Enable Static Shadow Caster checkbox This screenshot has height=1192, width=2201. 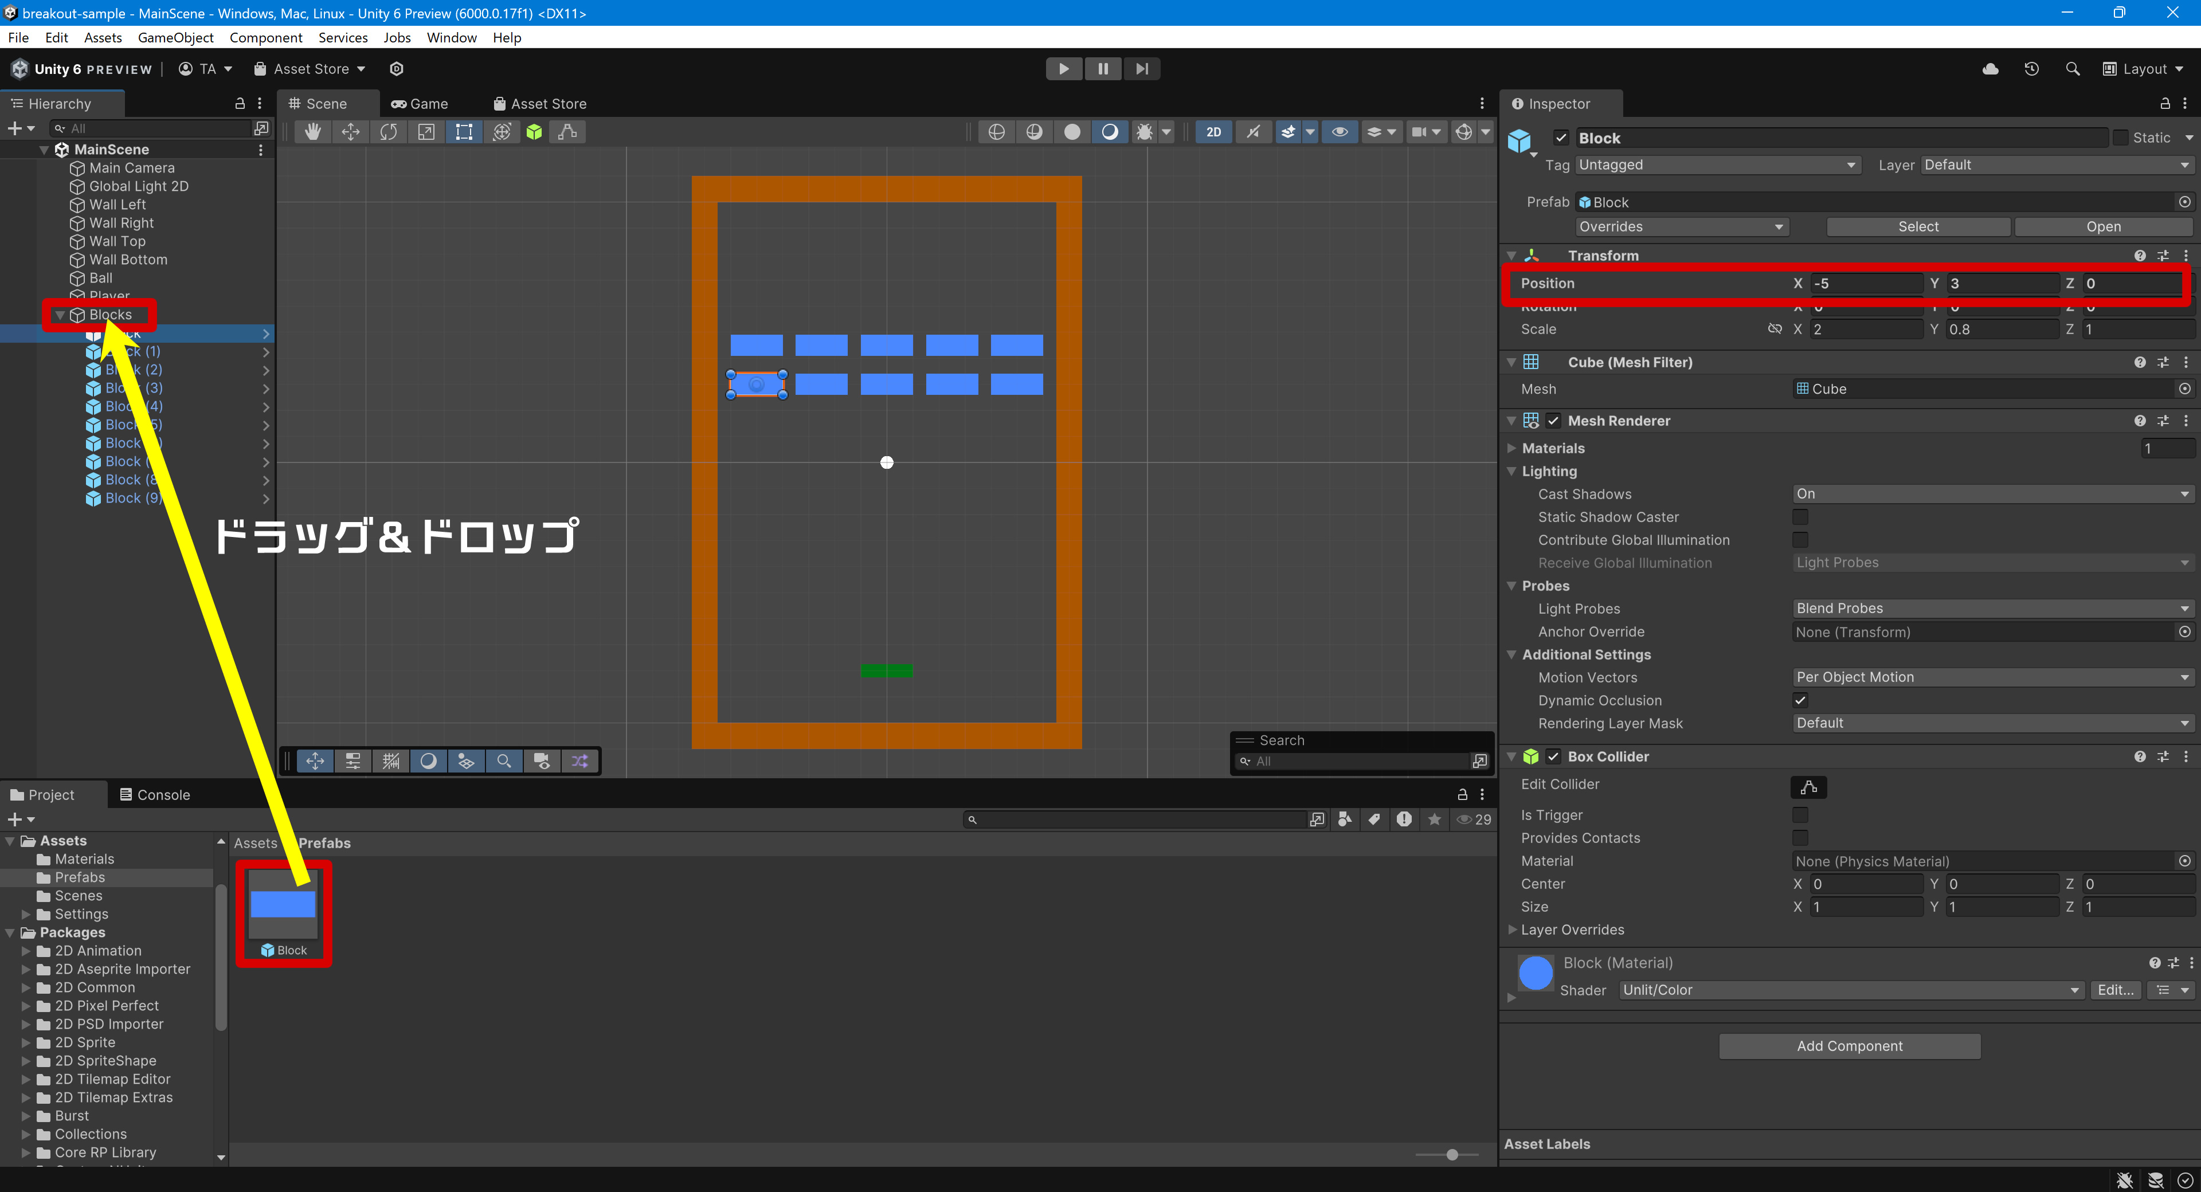pos(1799,517)
